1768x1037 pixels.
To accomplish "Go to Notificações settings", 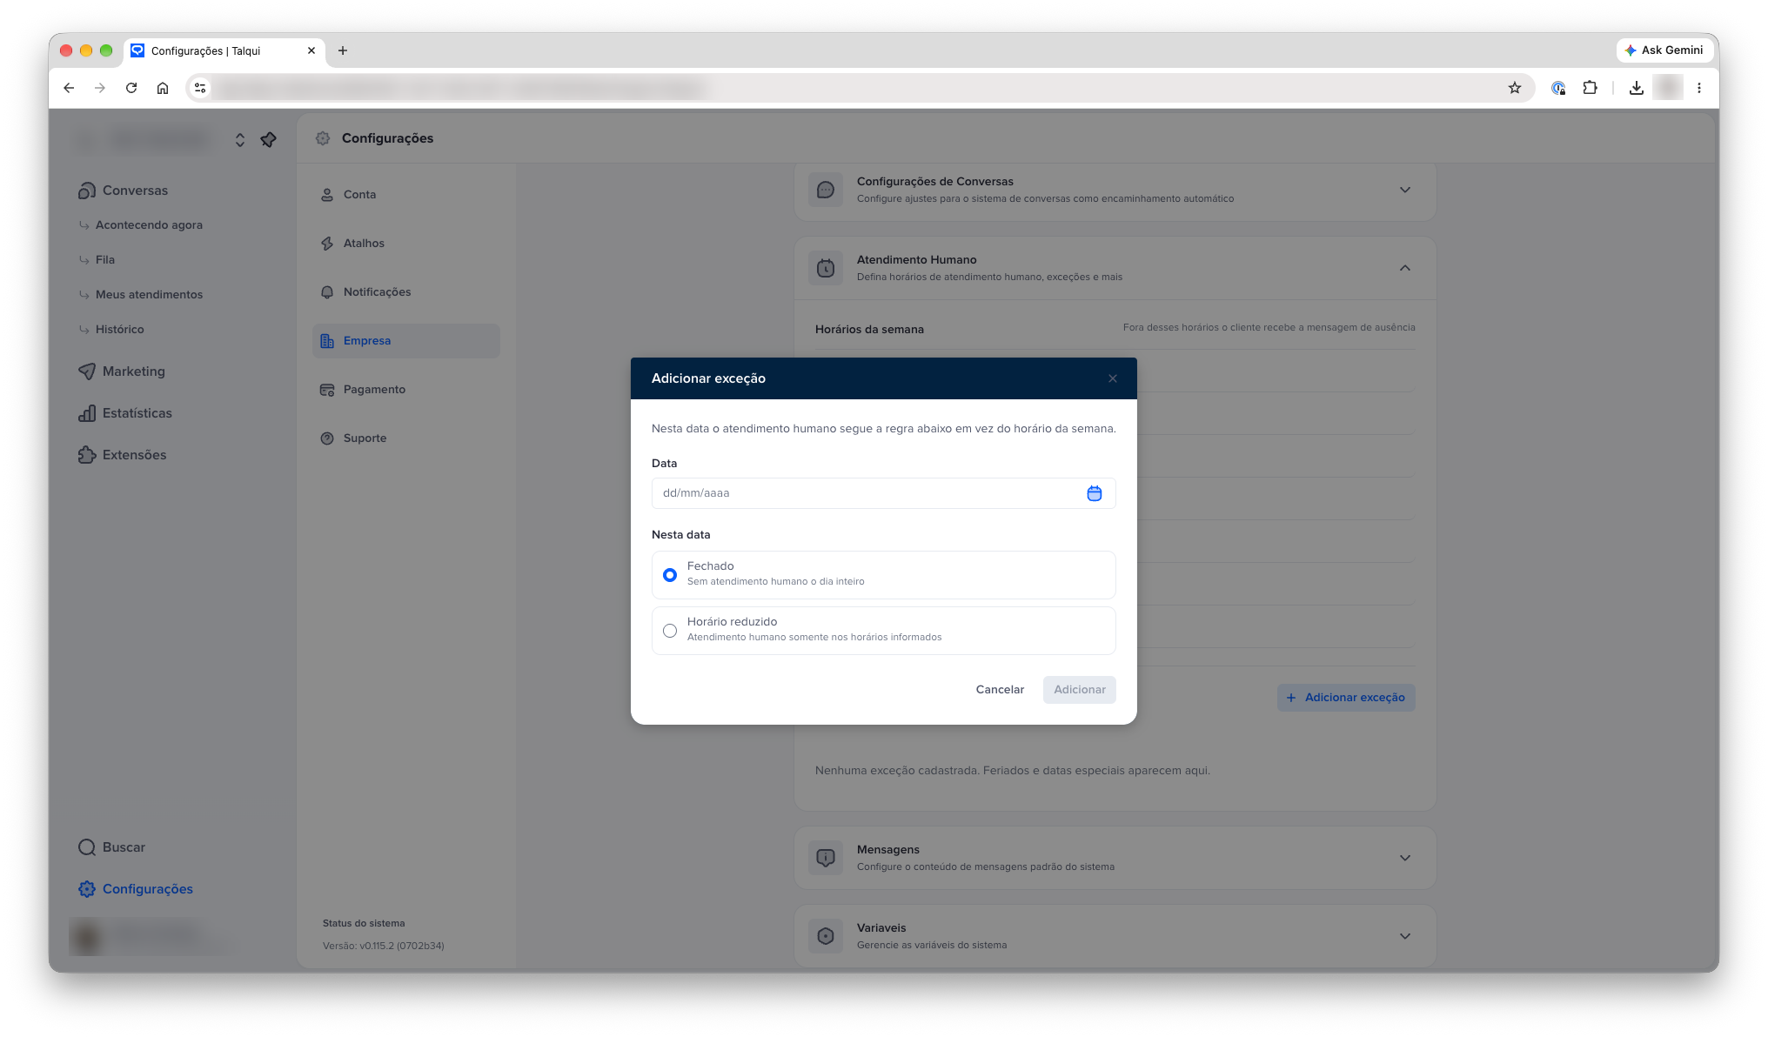I will pyautogui.click(x=406, y=292).
